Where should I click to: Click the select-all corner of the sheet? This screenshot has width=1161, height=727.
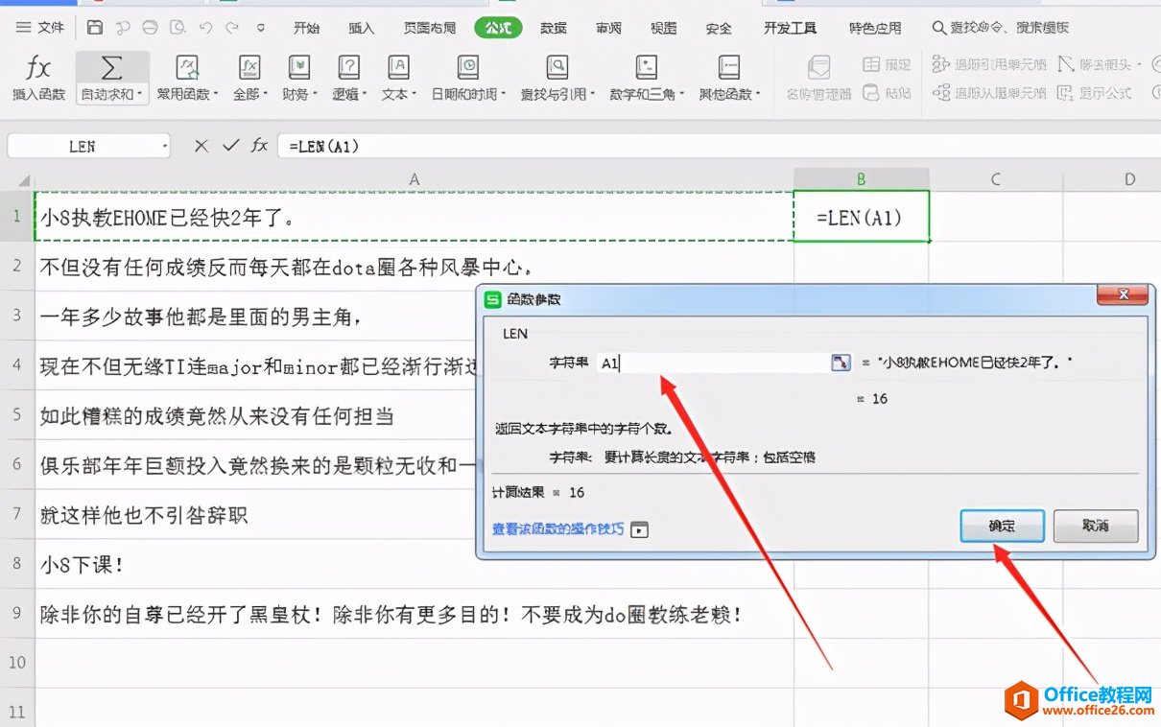(17, 178)
